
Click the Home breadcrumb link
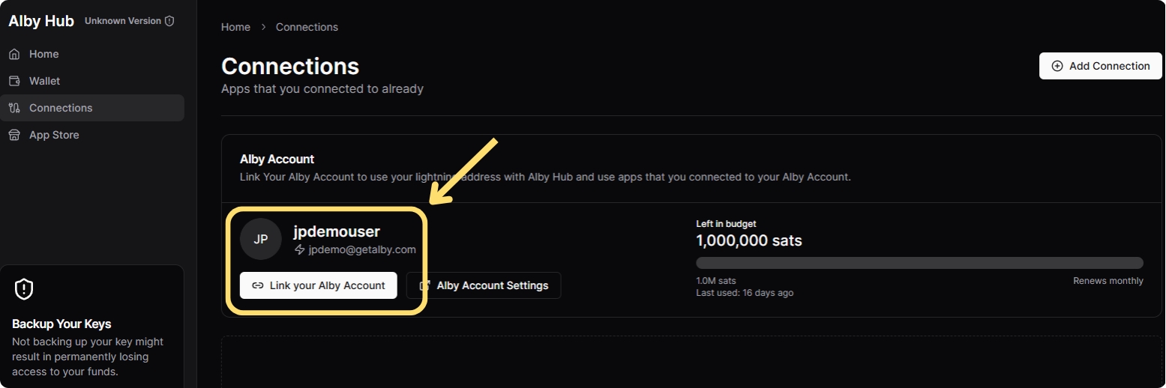(x=235, y=27)
